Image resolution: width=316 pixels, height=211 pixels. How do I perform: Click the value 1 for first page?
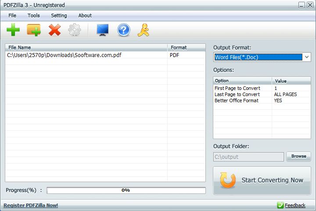(276, 88)
